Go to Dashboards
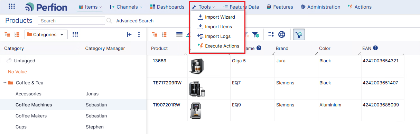This screenshot has height=135, width=420. pos(167,7)
